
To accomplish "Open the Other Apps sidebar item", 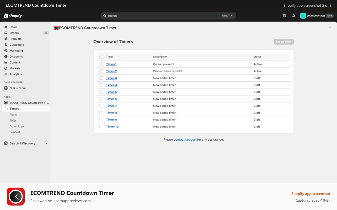I will click(17, 126).
